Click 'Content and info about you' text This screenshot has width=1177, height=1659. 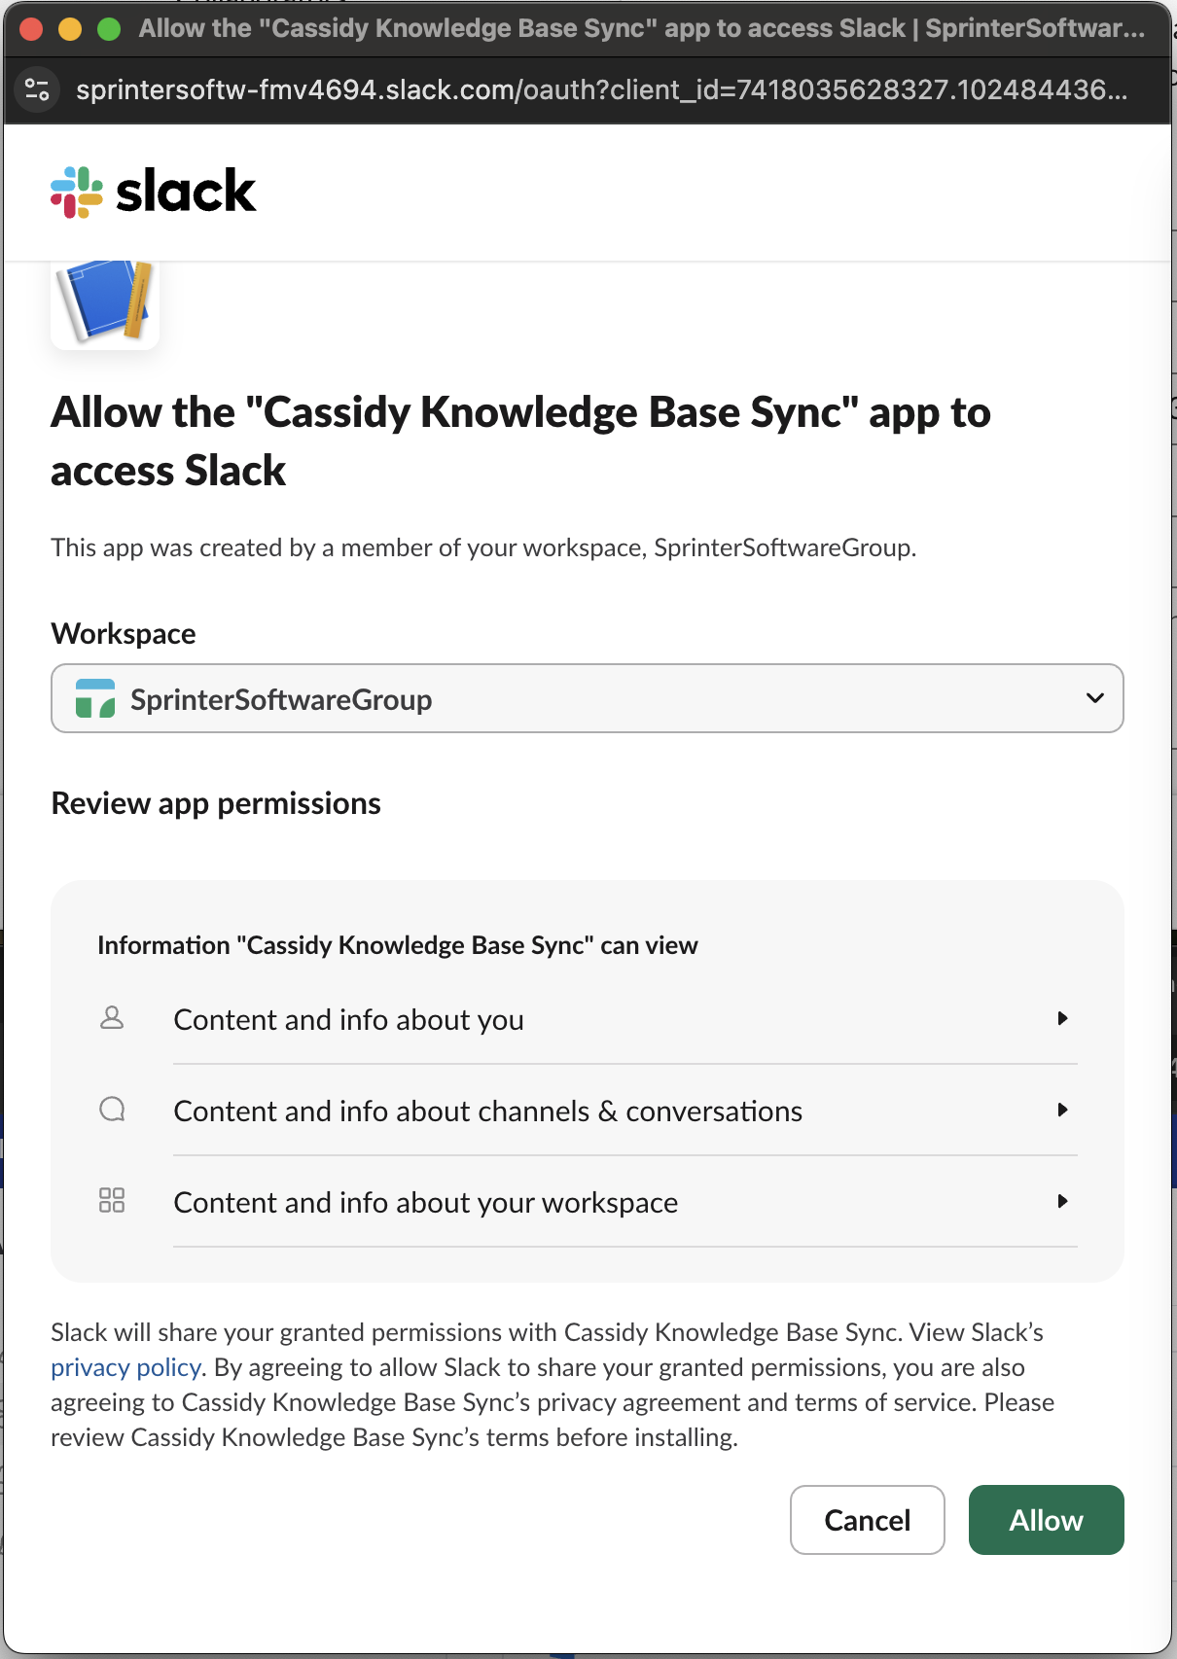tap(348, 1019)
